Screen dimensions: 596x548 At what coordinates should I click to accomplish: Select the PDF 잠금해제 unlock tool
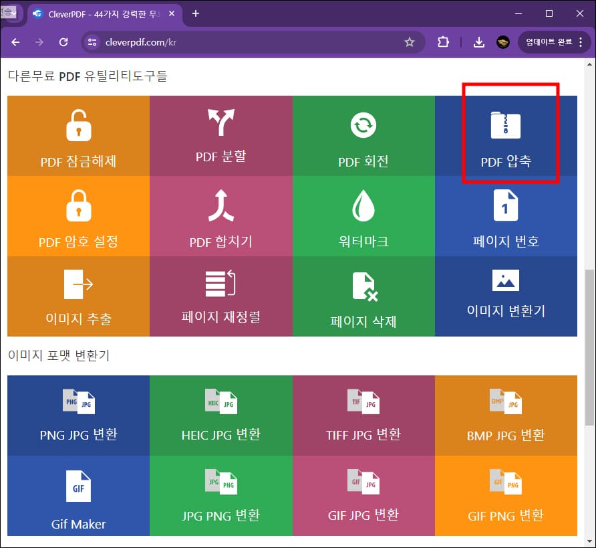point(78,136)
